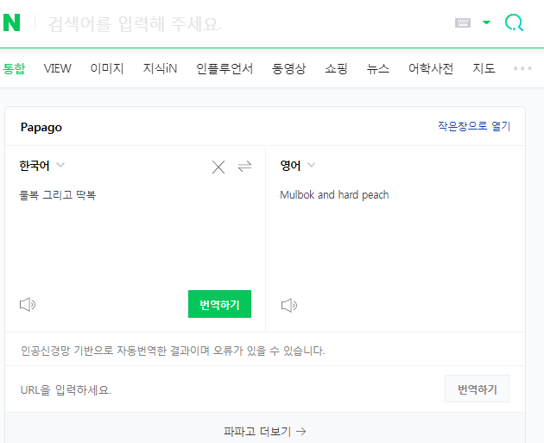Screen dimensions: 544x443
Task: Open the on-screen keyboard icon
Action: click(x=463, y=23)
